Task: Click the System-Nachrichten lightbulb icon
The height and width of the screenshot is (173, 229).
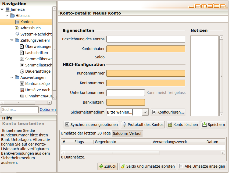Action: [17, 34]
